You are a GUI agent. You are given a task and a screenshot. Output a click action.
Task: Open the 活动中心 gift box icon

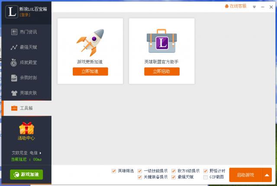pos(26,128)
